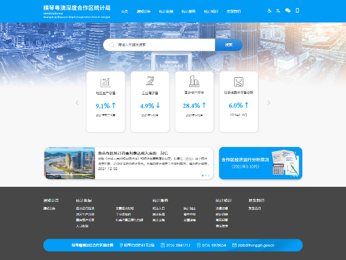The width and height of the screenshot is (346, 260).
Task: Click the fixed asset investment building icon
Action: (x=194, y=82)
